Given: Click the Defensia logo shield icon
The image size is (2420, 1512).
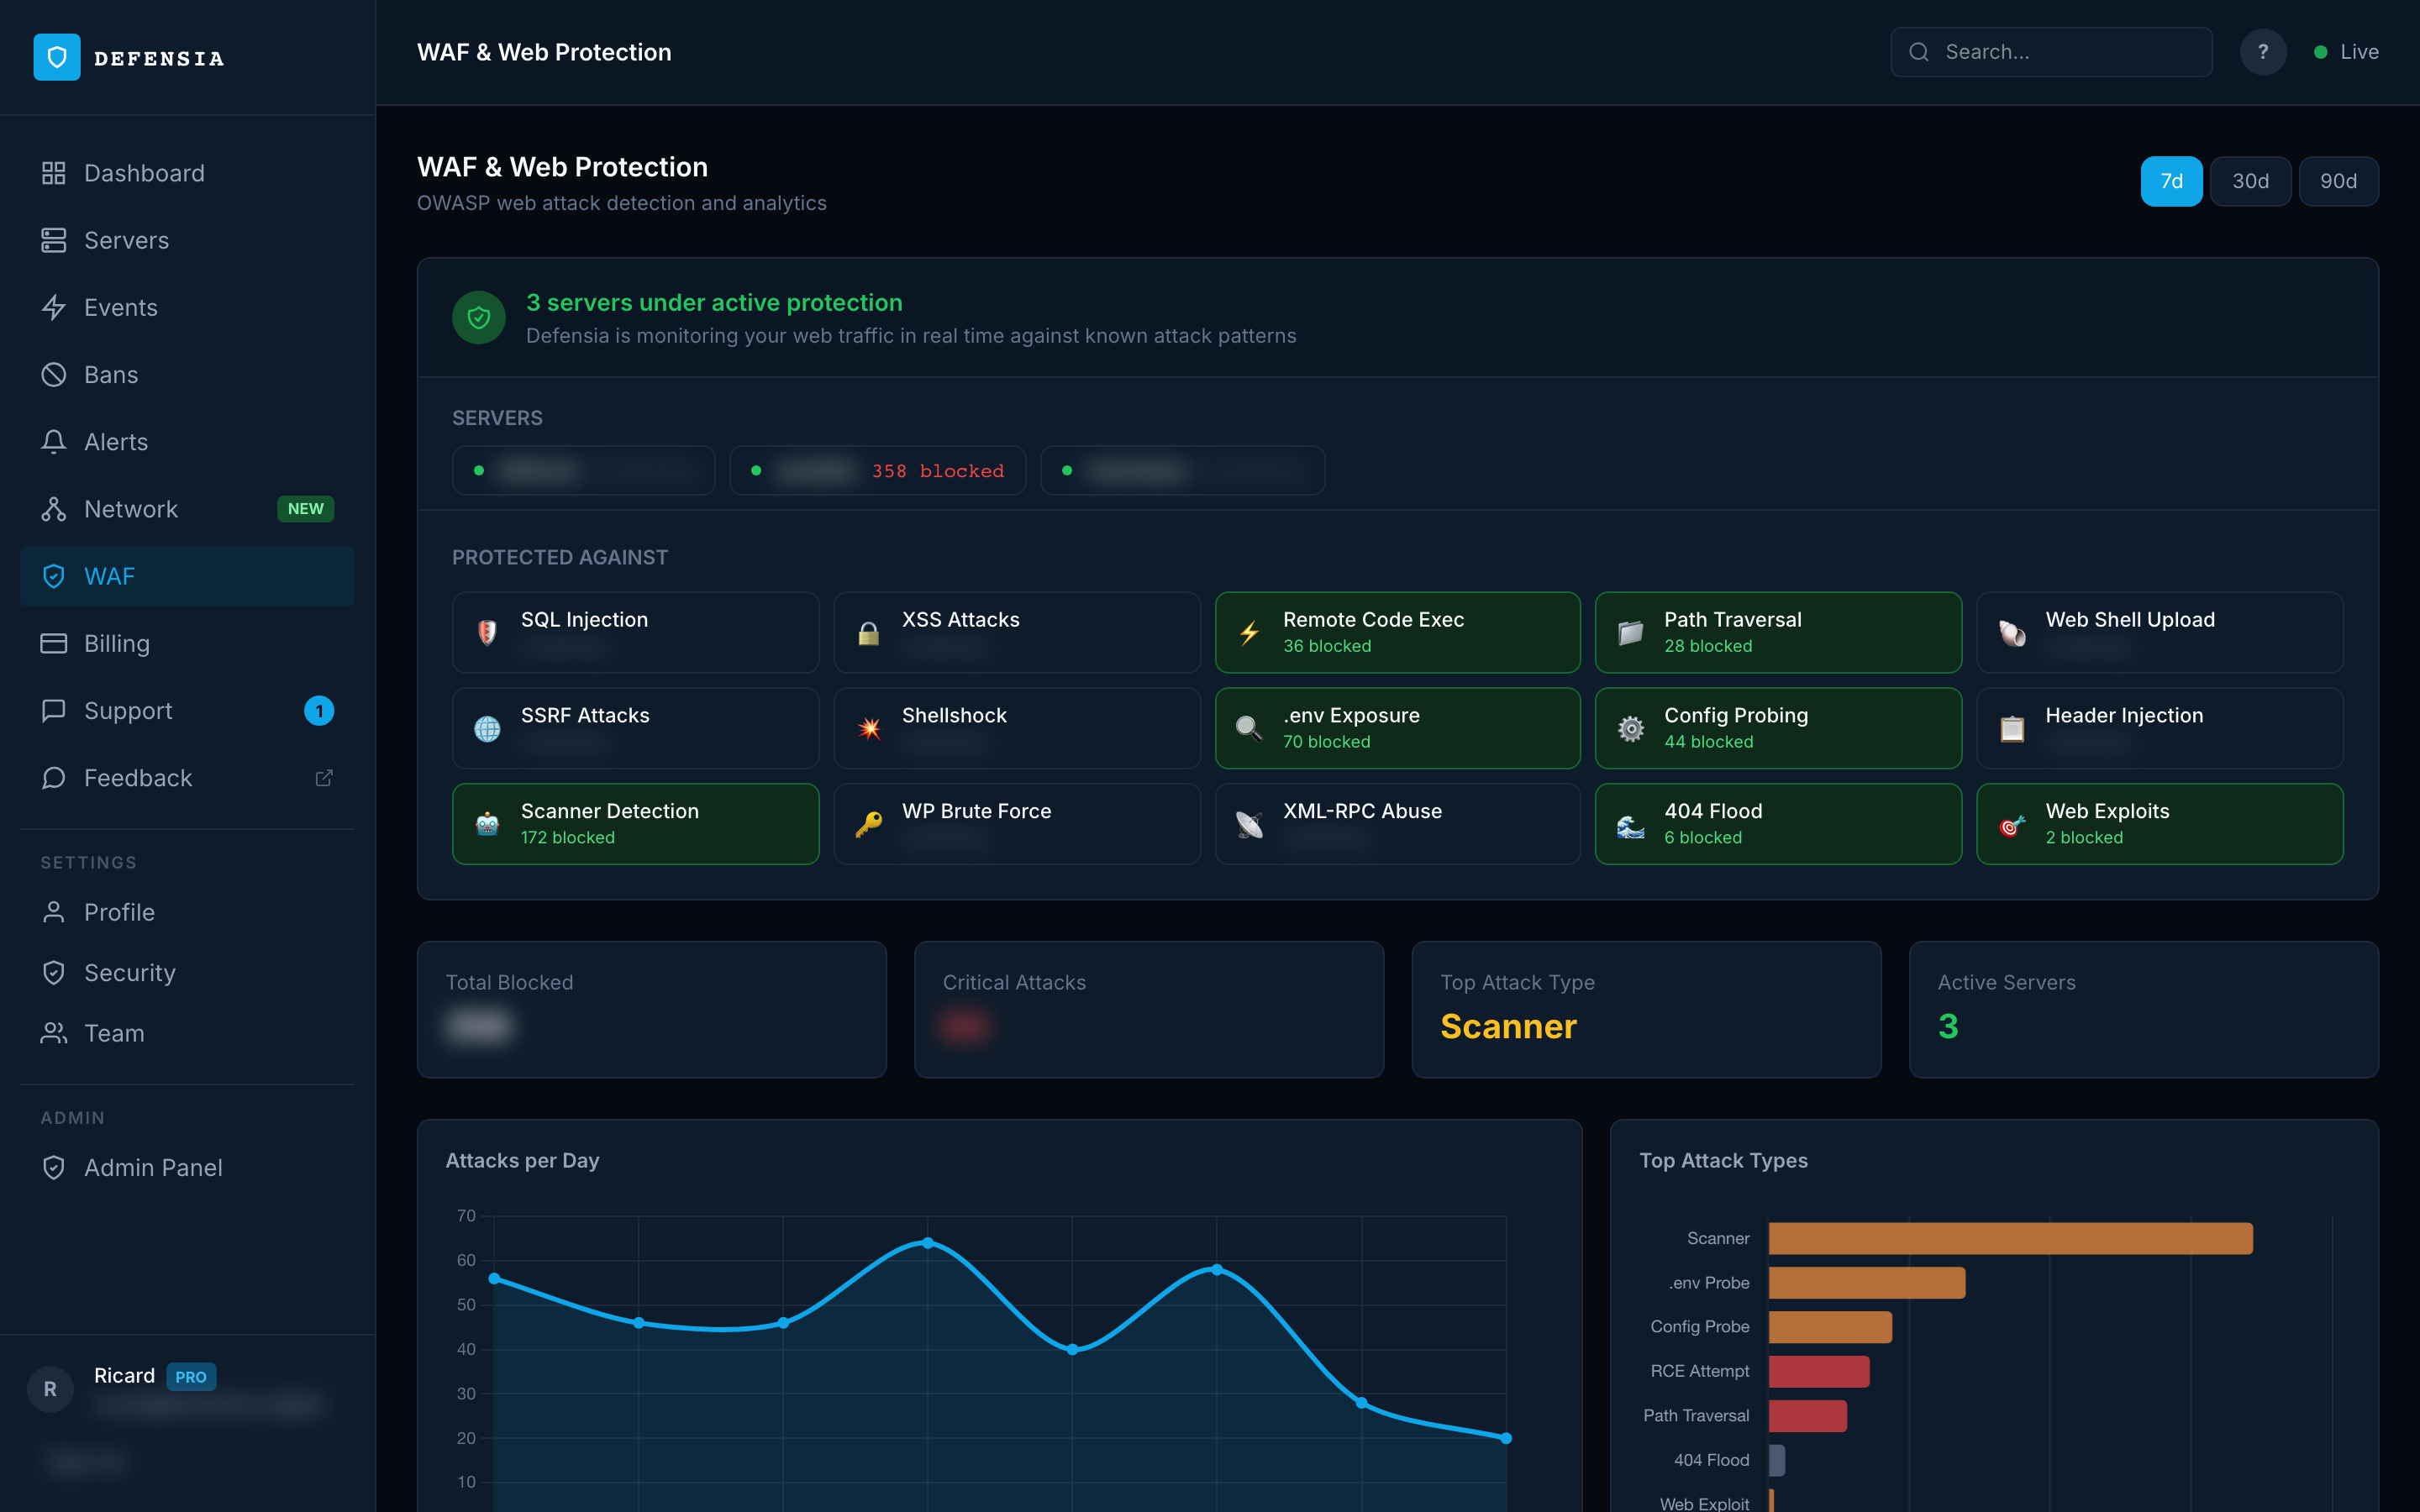Looking at the screenshot, I should pos(56,57).
